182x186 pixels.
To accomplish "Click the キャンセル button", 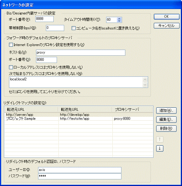I will pyautogui.click(x=167, y=26).
